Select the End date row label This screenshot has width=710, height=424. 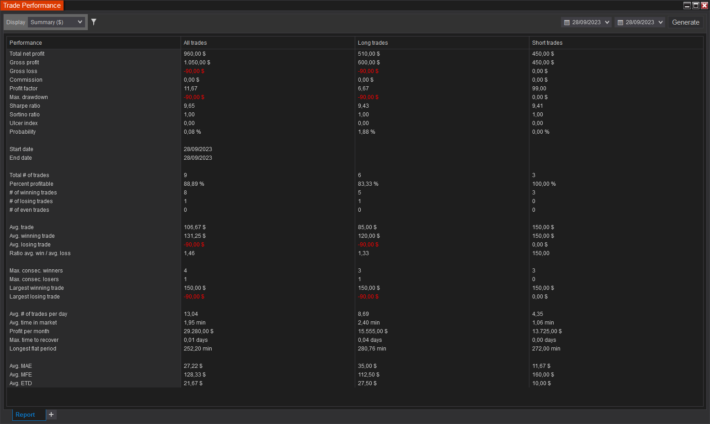pyautogui.click(x=21, y=158)
